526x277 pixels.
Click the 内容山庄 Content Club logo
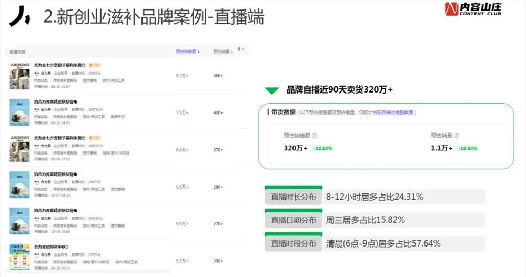coord(473,9)
